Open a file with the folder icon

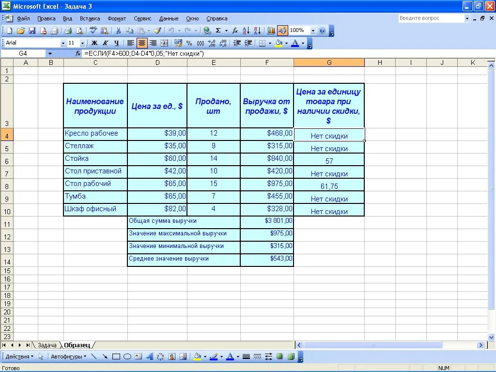pyautogui.click(x=20, y=31)
